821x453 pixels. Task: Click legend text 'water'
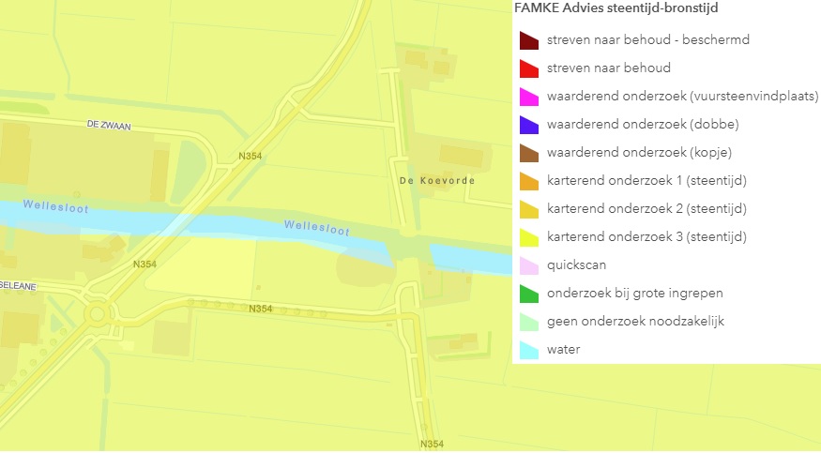[x=563, y=350]
